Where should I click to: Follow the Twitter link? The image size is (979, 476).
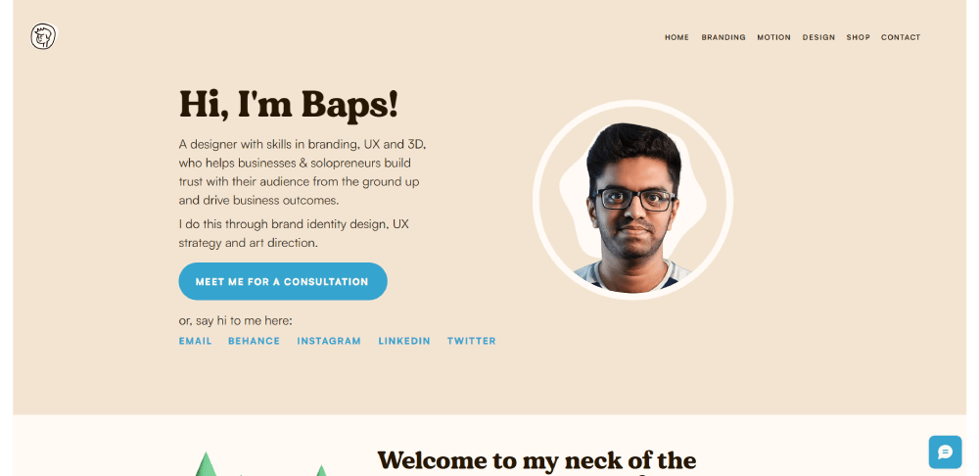(x=472, y=341)
